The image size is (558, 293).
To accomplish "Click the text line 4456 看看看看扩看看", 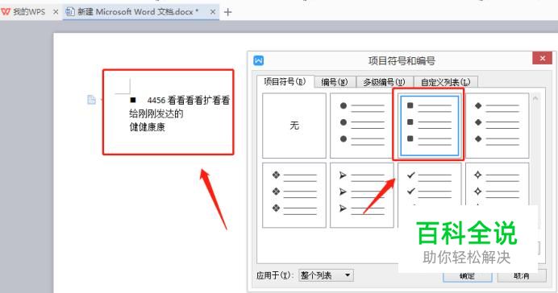I will pos(189,101).
